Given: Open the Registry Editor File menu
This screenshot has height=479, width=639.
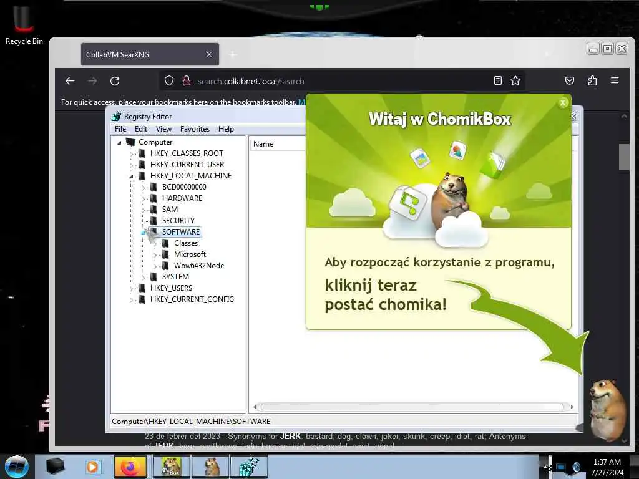Looking at the screenshot, I should [120, 129].
